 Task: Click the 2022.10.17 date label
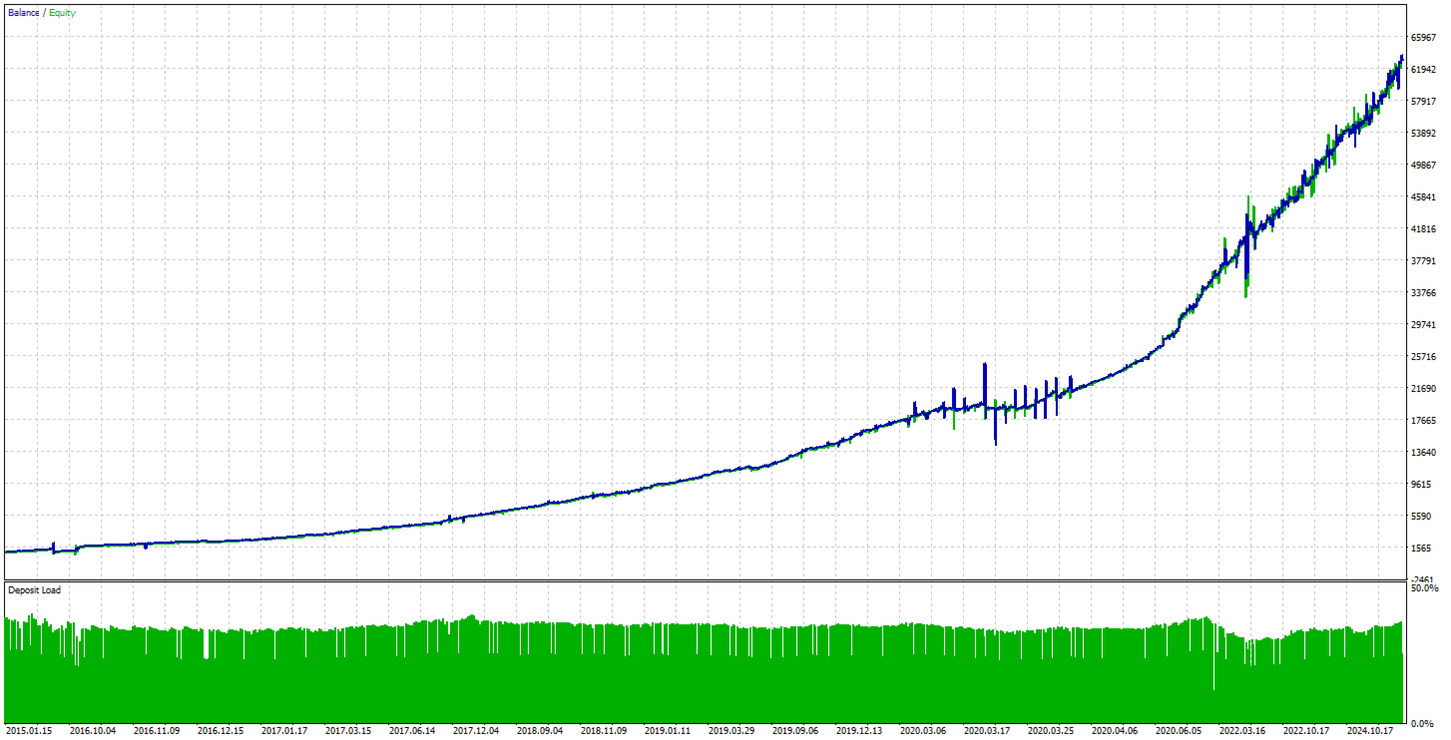pos(1306,731)
